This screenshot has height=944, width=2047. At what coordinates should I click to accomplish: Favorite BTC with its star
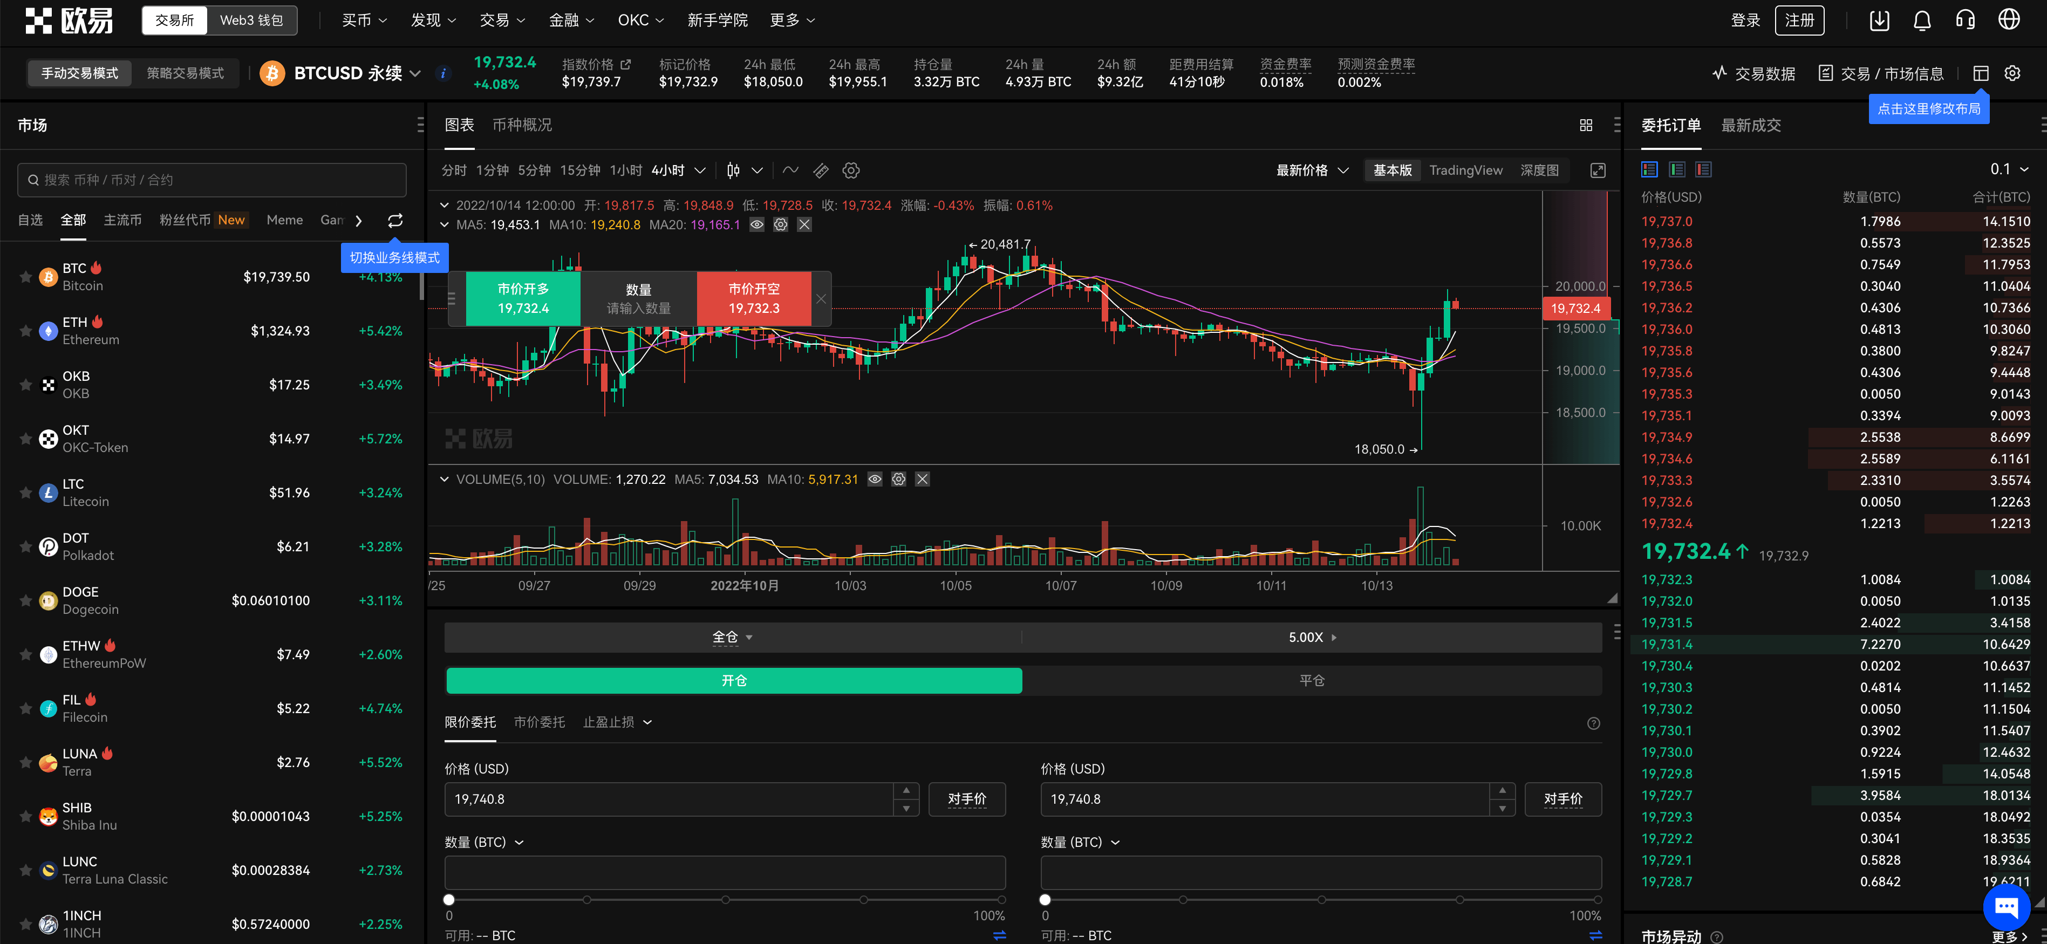click(x=25, y=277)
